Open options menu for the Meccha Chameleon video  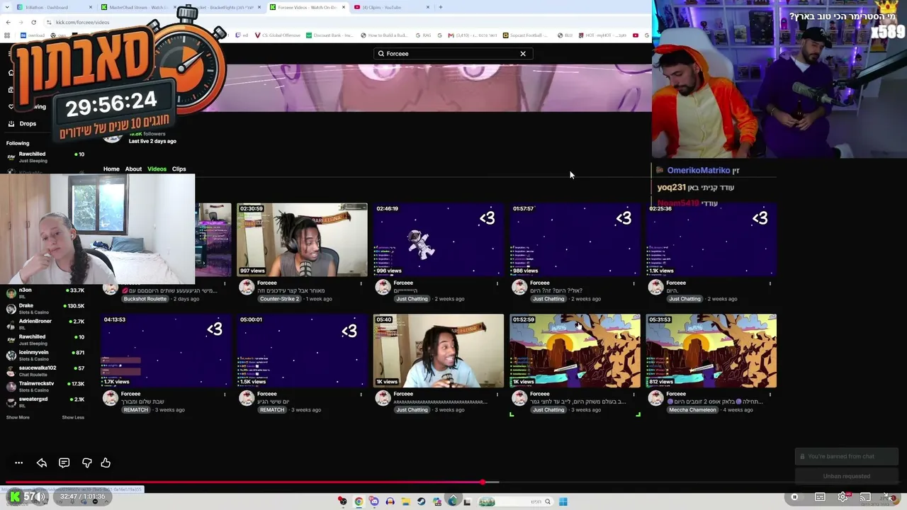pyautogui.click(x=770, y=395)
